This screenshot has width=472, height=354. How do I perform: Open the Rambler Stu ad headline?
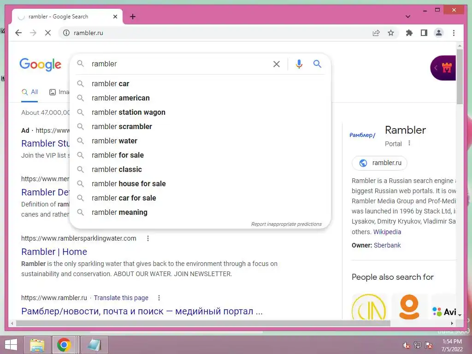(x=45, y=143)
